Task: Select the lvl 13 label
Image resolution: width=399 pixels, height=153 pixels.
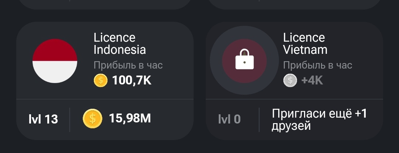Action: point(43,119)
